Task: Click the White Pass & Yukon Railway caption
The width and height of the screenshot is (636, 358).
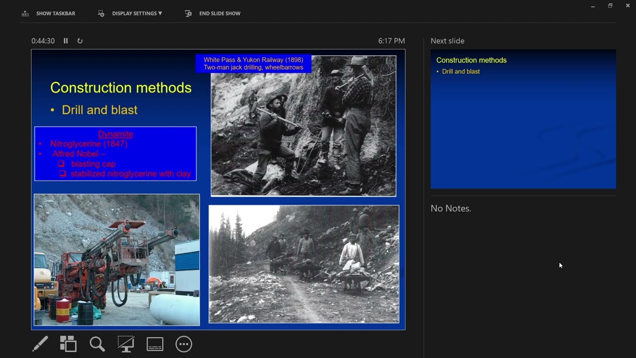Action: [253, 64]
